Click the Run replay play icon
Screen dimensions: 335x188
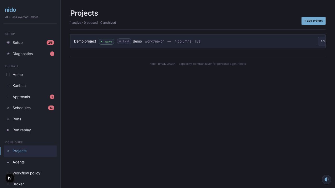(x=8, y=130)
